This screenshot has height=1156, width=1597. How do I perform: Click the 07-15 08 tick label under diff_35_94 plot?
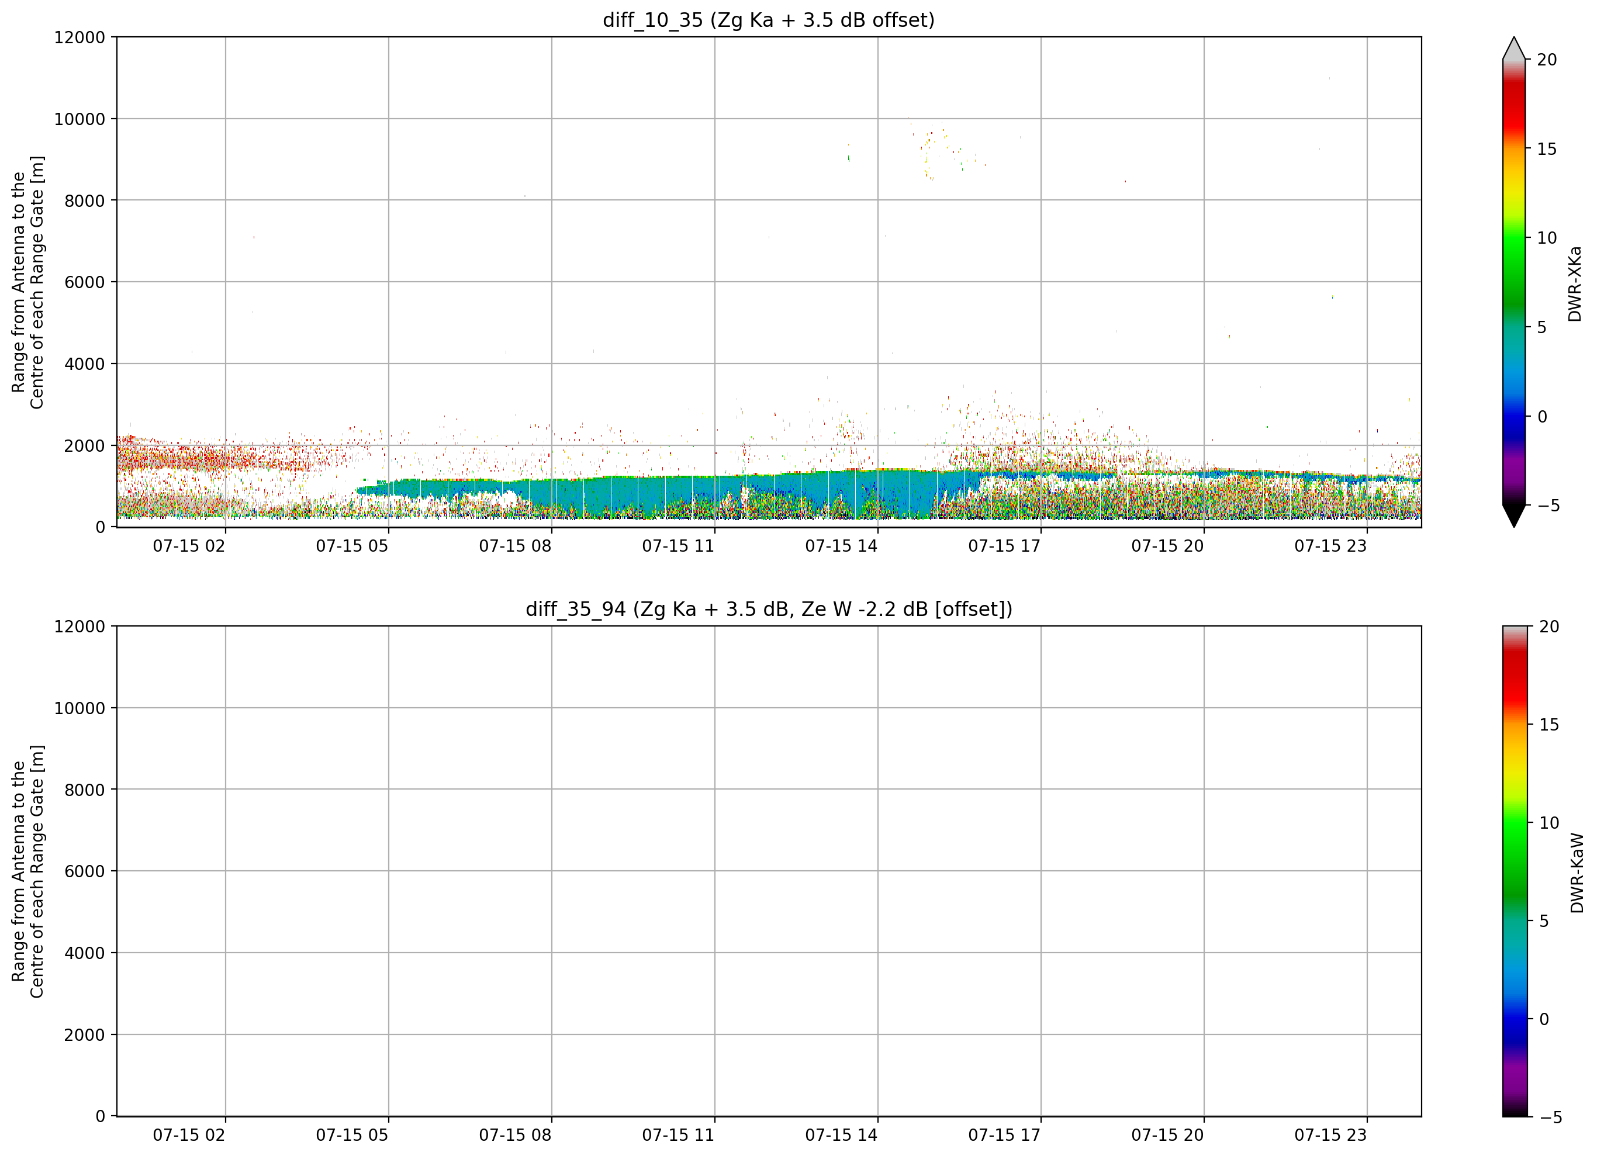[x=516, y=1136]
